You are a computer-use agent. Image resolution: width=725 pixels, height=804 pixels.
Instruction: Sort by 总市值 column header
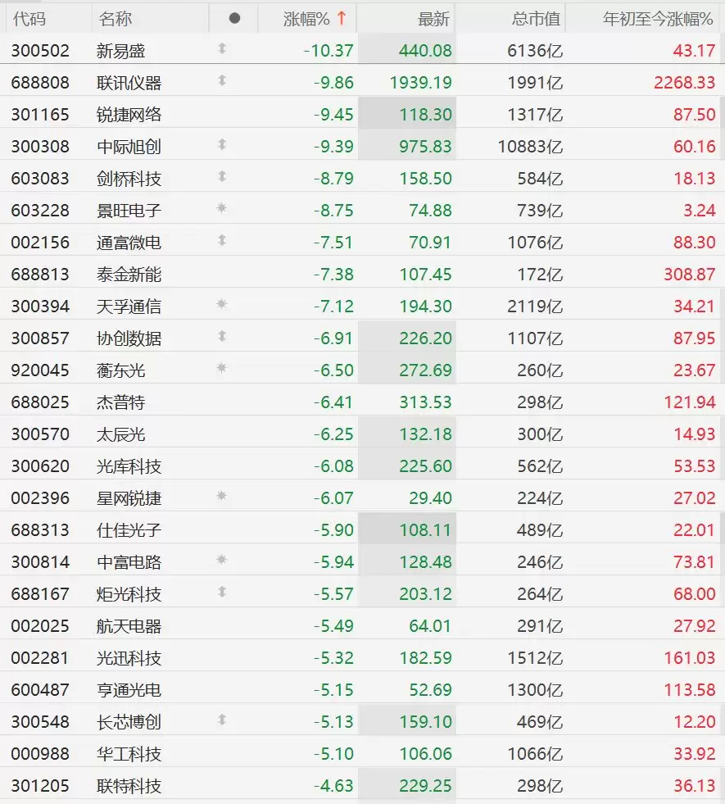536,19
